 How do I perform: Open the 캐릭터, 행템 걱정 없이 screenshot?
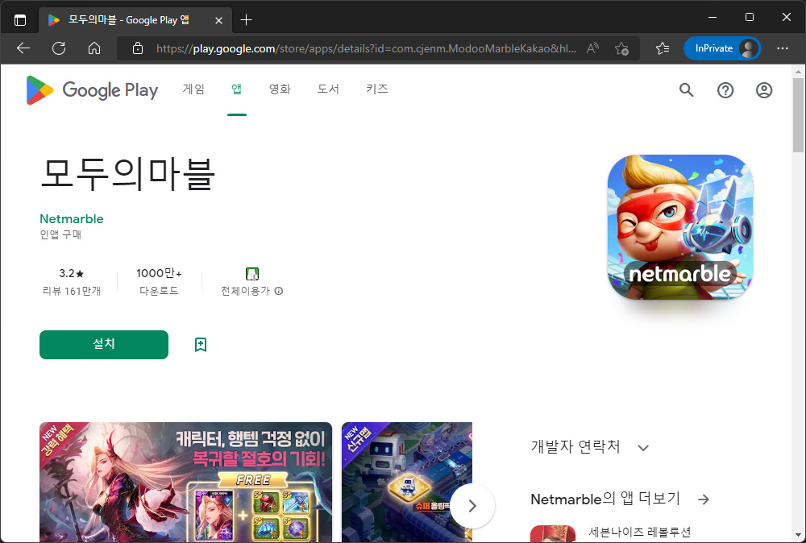pyautogui.click(x=185, y=482)
